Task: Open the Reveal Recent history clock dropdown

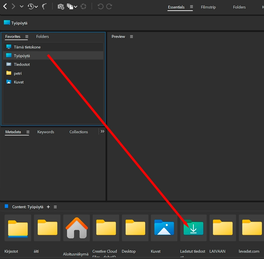Action: 33,7
